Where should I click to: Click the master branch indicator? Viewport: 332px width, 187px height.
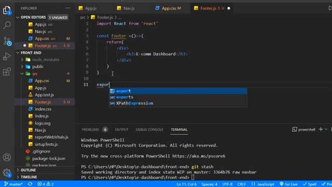[x=13, y=184]
